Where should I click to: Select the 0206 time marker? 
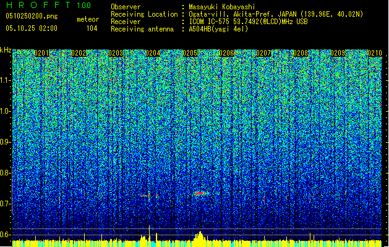[x=226, y=53]
